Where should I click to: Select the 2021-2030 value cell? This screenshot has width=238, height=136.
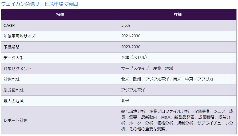[131, 36]
